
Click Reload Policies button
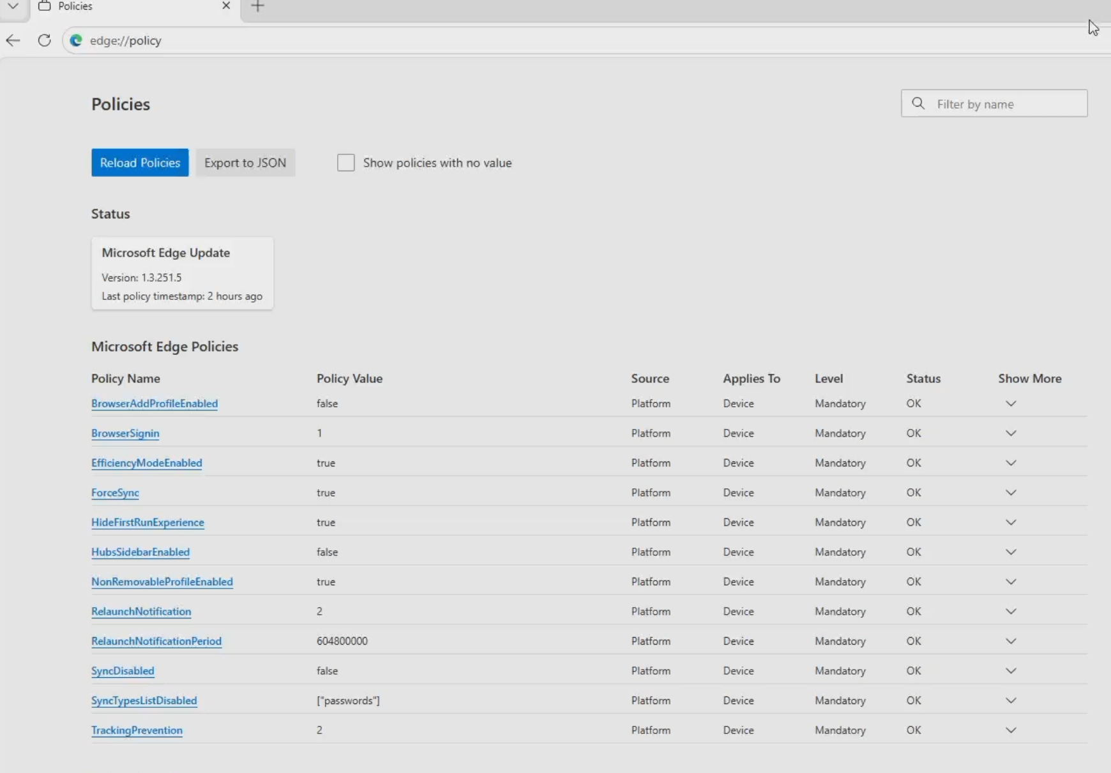(140, 163)
